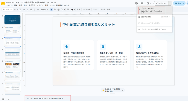Click the テーマ theme button
Viewport: 188px width, 101px height.
tap(95, 9)
